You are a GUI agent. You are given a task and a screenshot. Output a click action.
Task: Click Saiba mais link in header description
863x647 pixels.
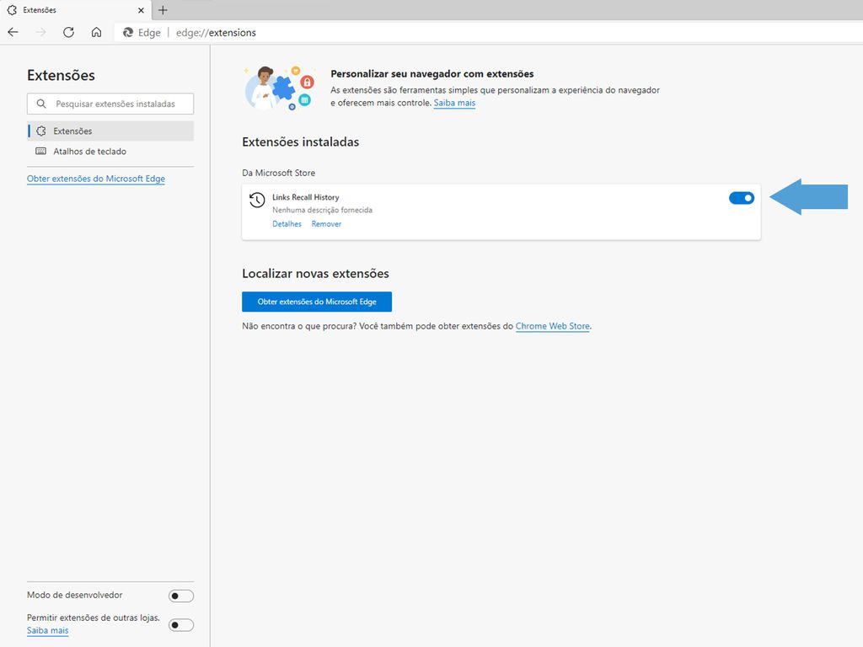coord(454,103)
